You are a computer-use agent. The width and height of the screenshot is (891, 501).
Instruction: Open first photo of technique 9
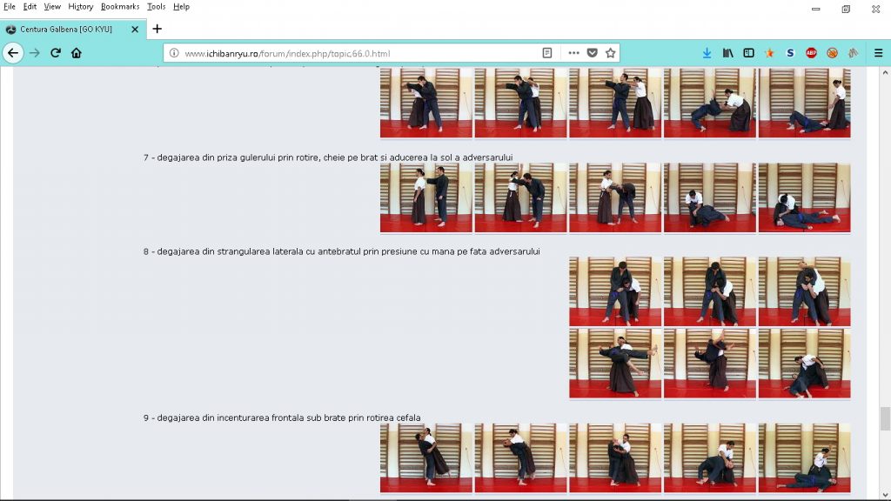pyautogui.click(x=426, y=458)
